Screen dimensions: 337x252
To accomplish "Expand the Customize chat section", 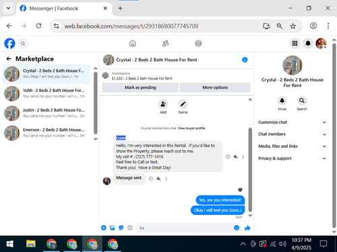I will pos(292,122).
